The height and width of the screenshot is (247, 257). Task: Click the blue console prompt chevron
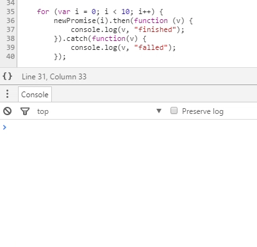point(4,127)
